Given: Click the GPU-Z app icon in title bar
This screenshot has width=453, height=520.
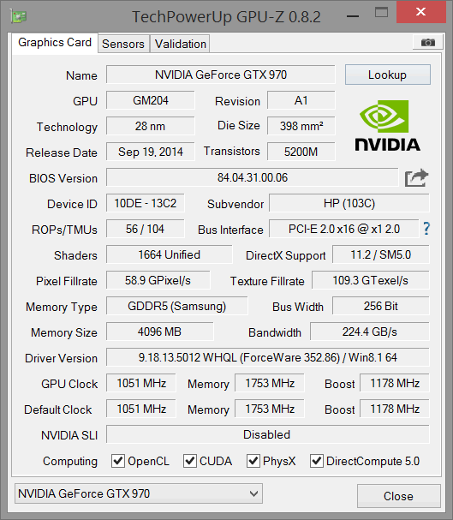Looking at the screenshot, I should tap(19, 16).
